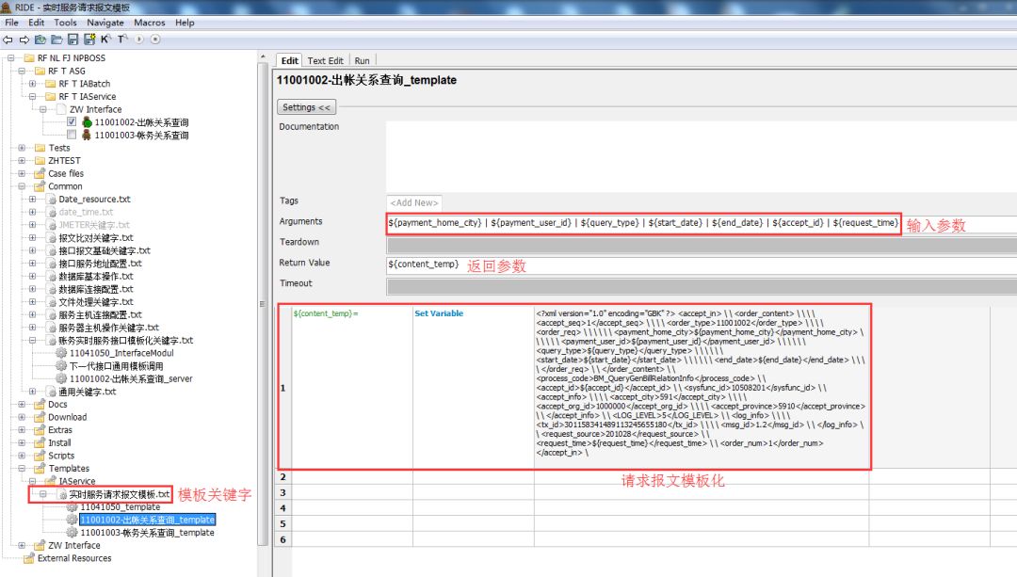Click row header number 2 in grid
Viewport: 1017px width, 577px height.
(282, 476)
